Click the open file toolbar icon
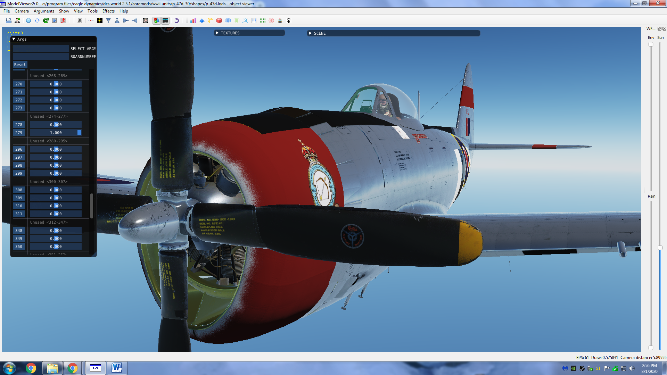This screenshot has width=667, height=375. tap(9, 20)
